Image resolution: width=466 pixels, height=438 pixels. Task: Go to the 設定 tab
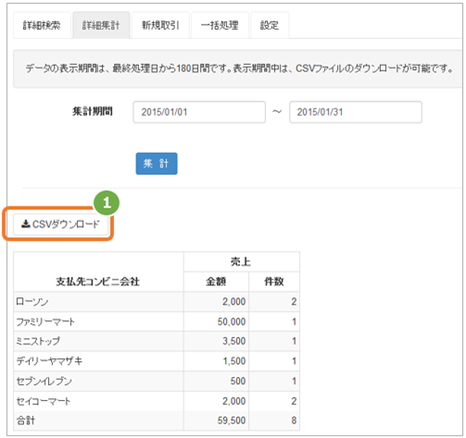pos(270,25)
